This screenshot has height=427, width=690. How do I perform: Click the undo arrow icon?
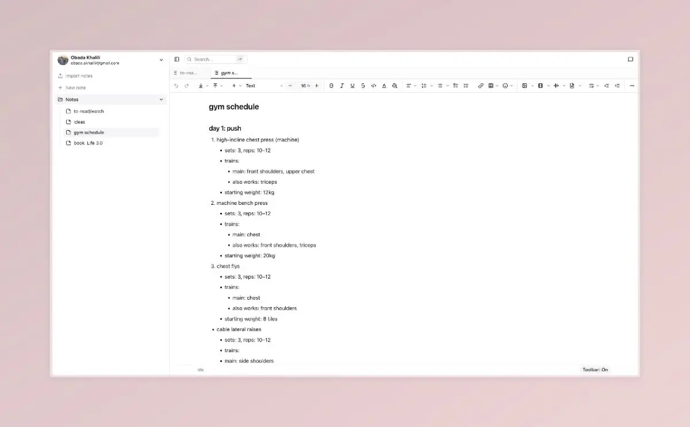176,86
